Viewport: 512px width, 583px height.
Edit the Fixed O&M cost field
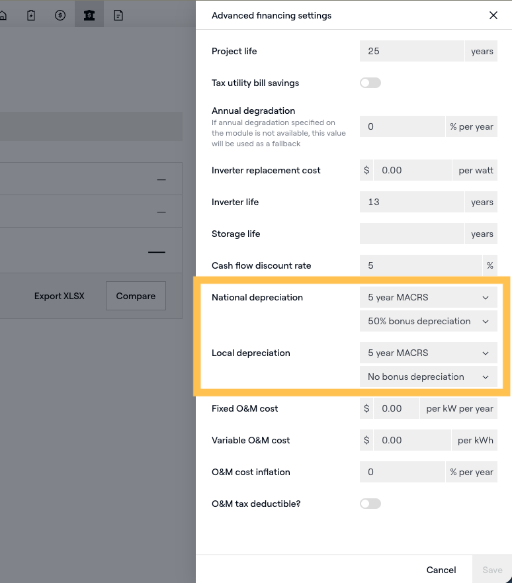(396, 408)
